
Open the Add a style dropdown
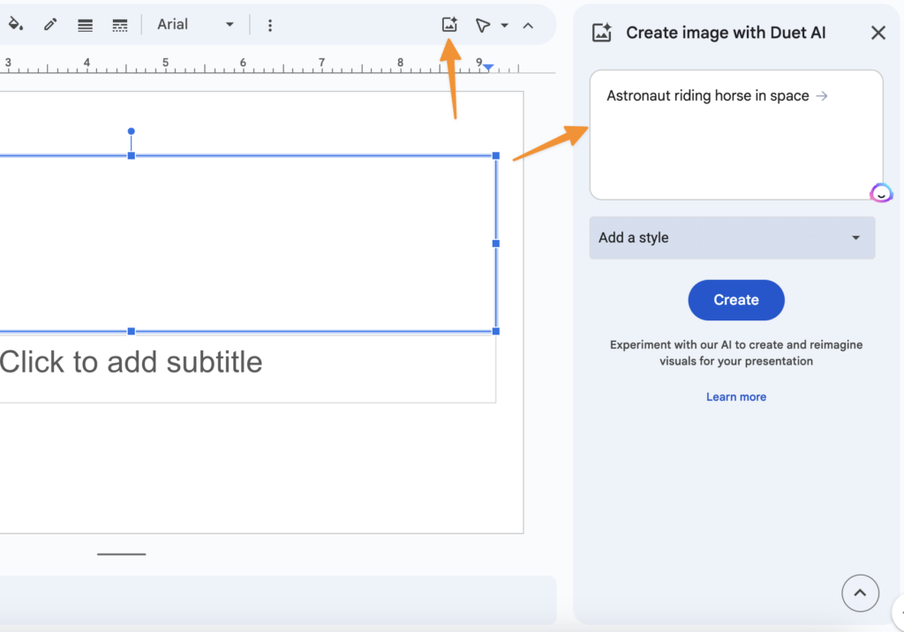pos(732,237)
